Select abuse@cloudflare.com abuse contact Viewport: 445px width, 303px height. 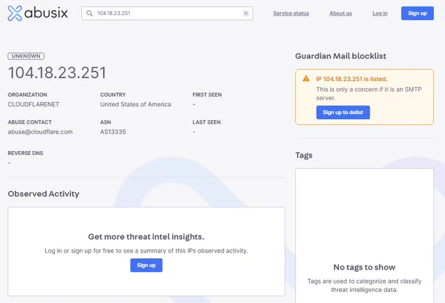40,132
